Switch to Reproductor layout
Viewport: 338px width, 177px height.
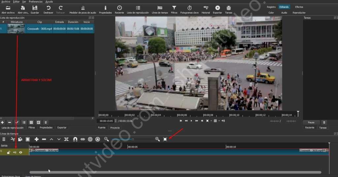click(x=299, y=13)
